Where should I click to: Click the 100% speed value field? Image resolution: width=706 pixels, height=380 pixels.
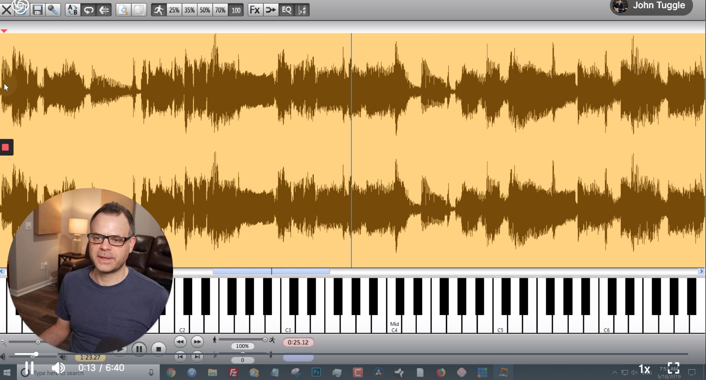tap(242, 346)
